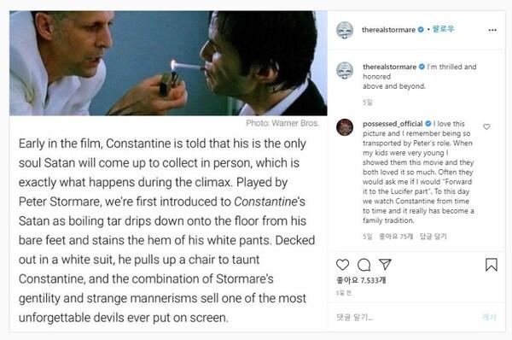Screen dimensions: 512x340
Task: Open possessed_official's profile via username
Action: coord(393,124)
